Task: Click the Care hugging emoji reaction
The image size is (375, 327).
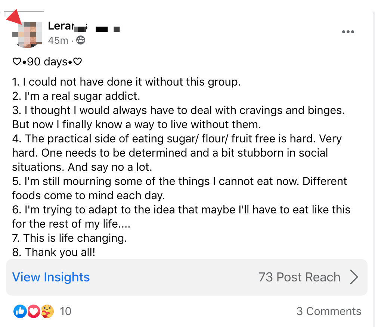Action: click(x=47, y=311)
